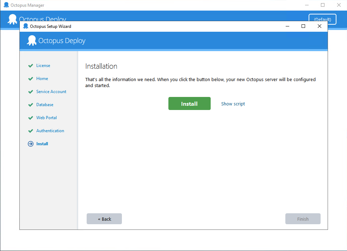Click the Octopus Manager title text
This screenshot has width=347, height=251.
27,5
